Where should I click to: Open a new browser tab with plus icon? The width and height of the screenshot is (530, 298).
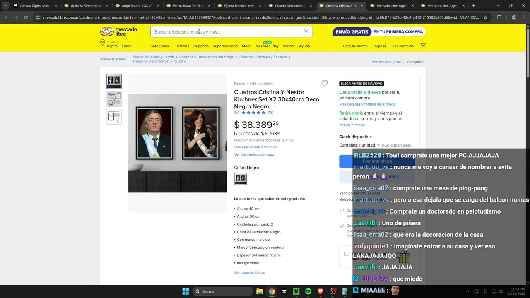click(473, 6)
